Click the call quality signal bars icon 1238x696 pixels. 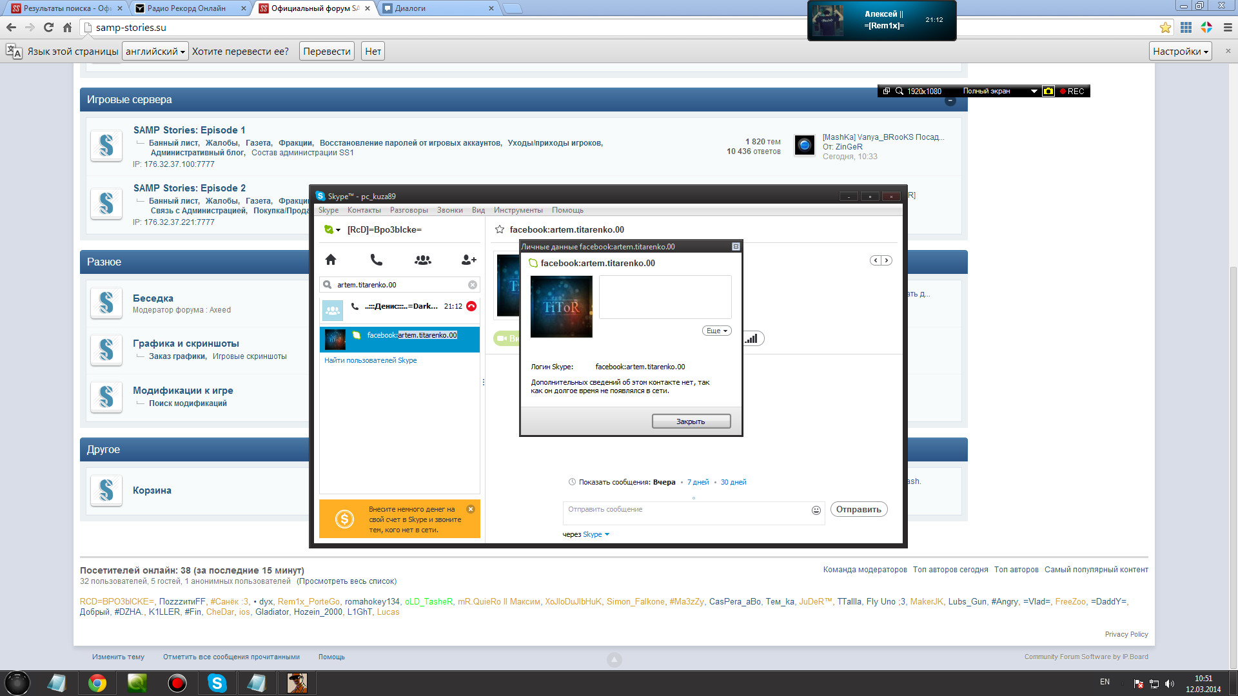pos(752,338)
